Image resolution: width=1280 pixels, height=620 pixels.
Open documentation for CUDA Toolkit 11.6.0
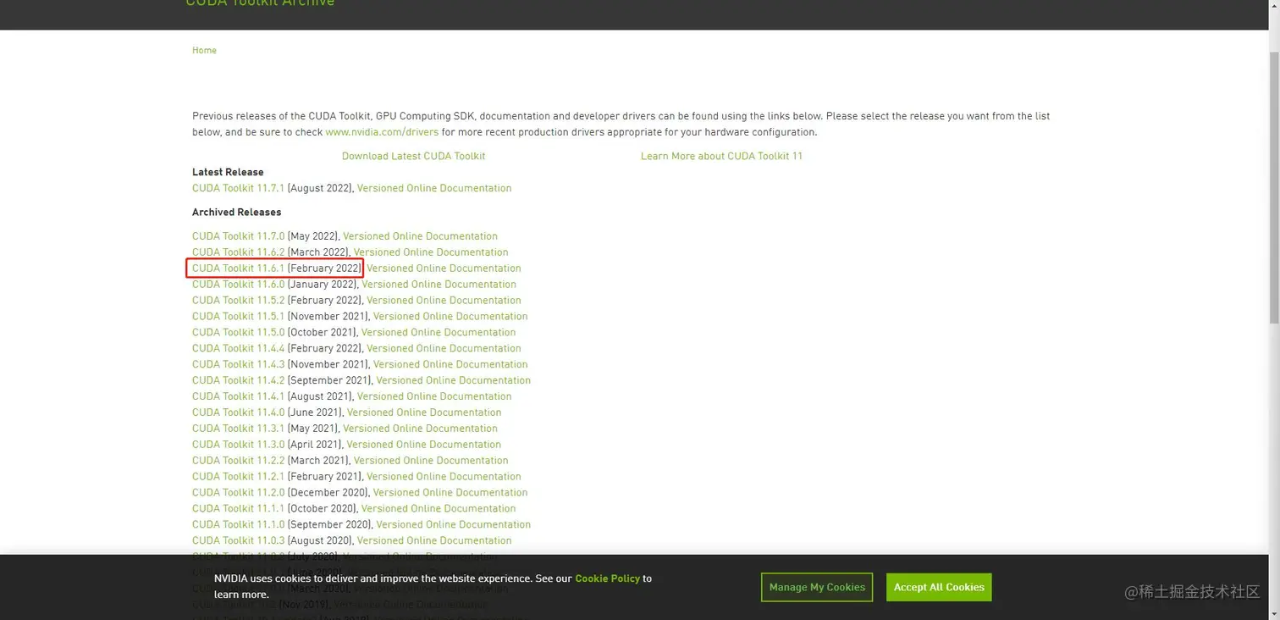click(x=439, y=285)
